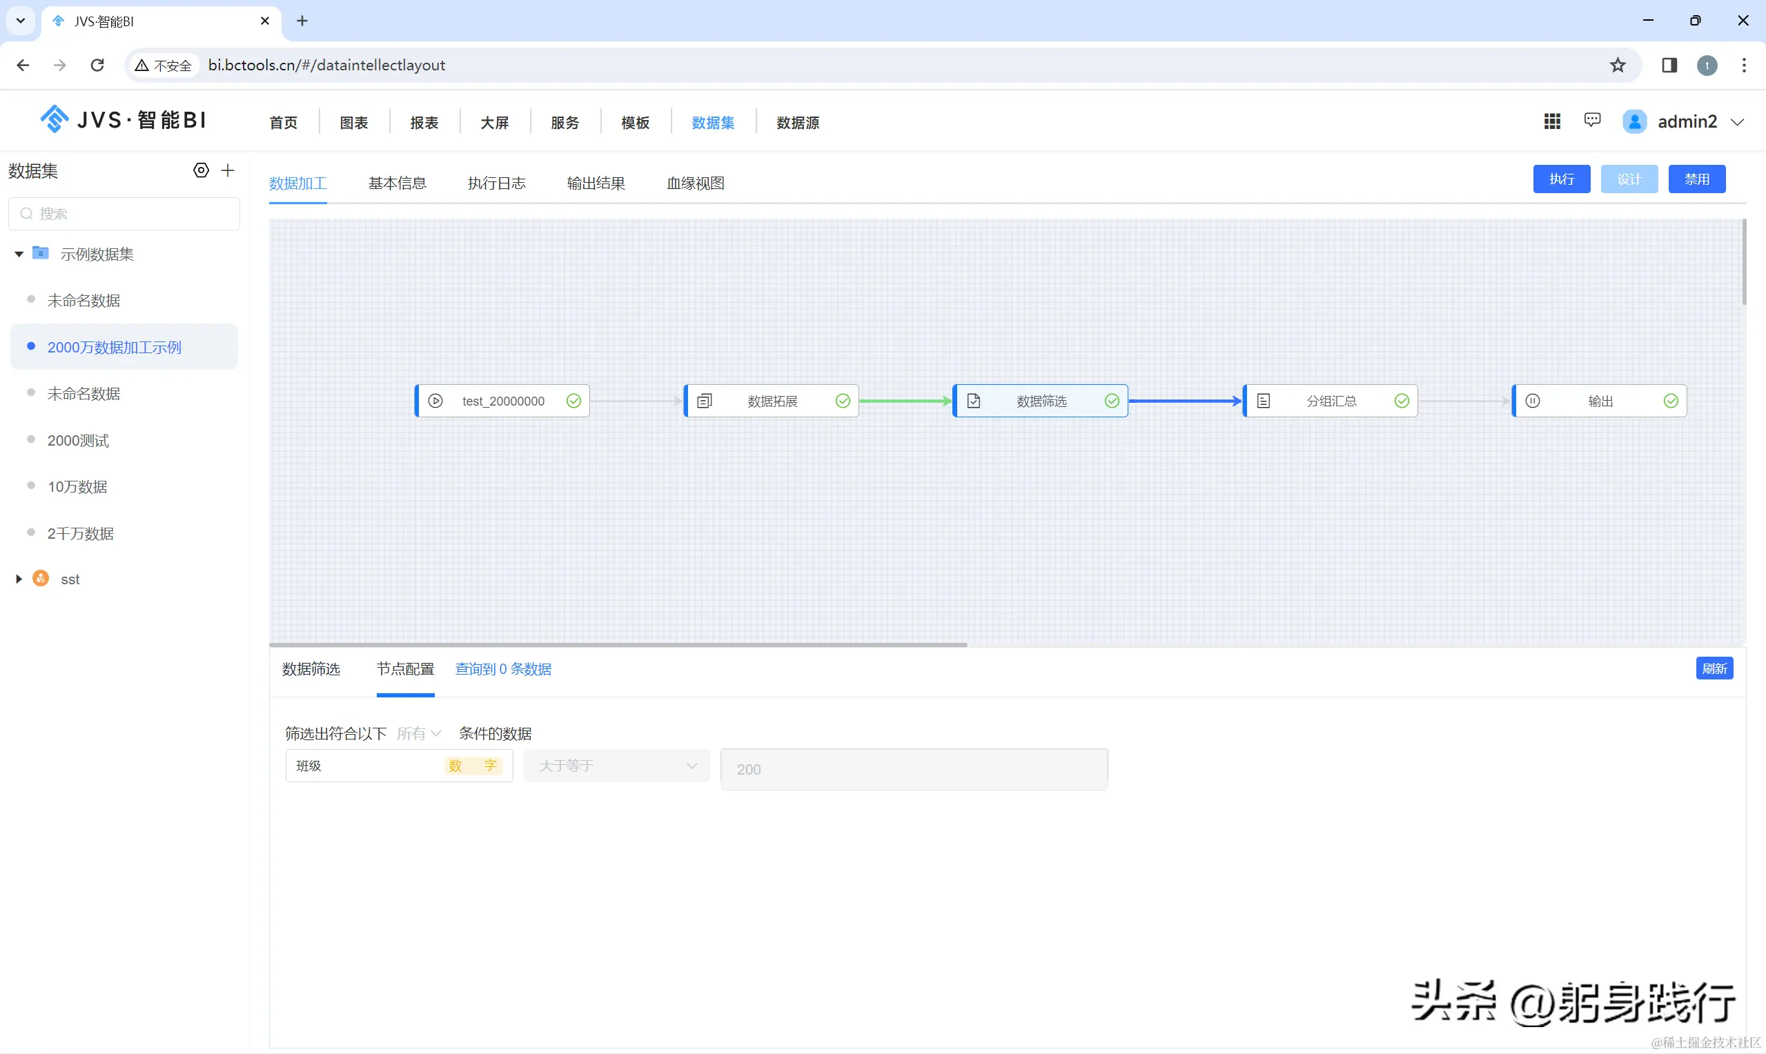
Task: Click green check status on 数据筛选 node
Action: pyautogui.click(x=1112, y=401)
